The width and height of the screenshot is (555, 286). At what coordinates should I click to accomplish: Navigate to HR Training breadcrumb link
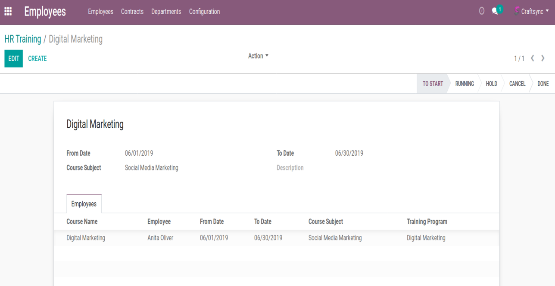[x=23, y=39]
